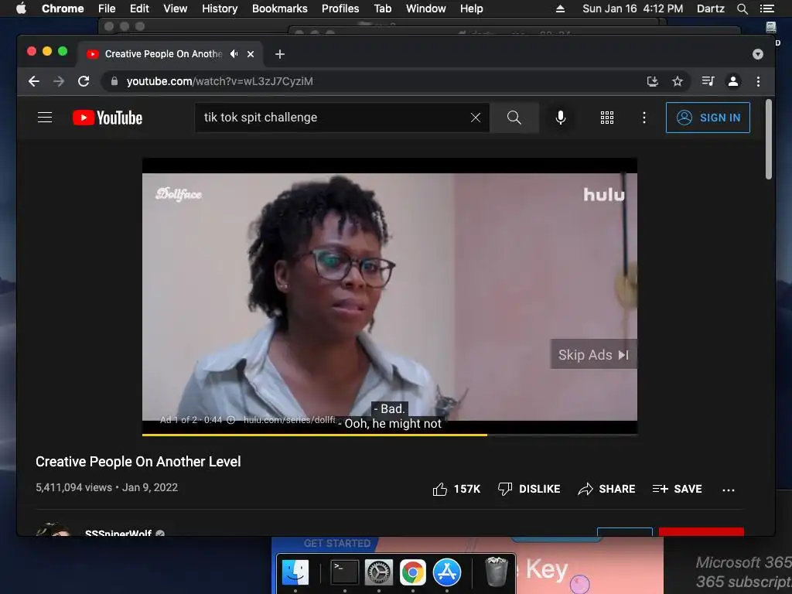
Task: Reload the page
Action: pyautogui.click(x=84, y=81)
